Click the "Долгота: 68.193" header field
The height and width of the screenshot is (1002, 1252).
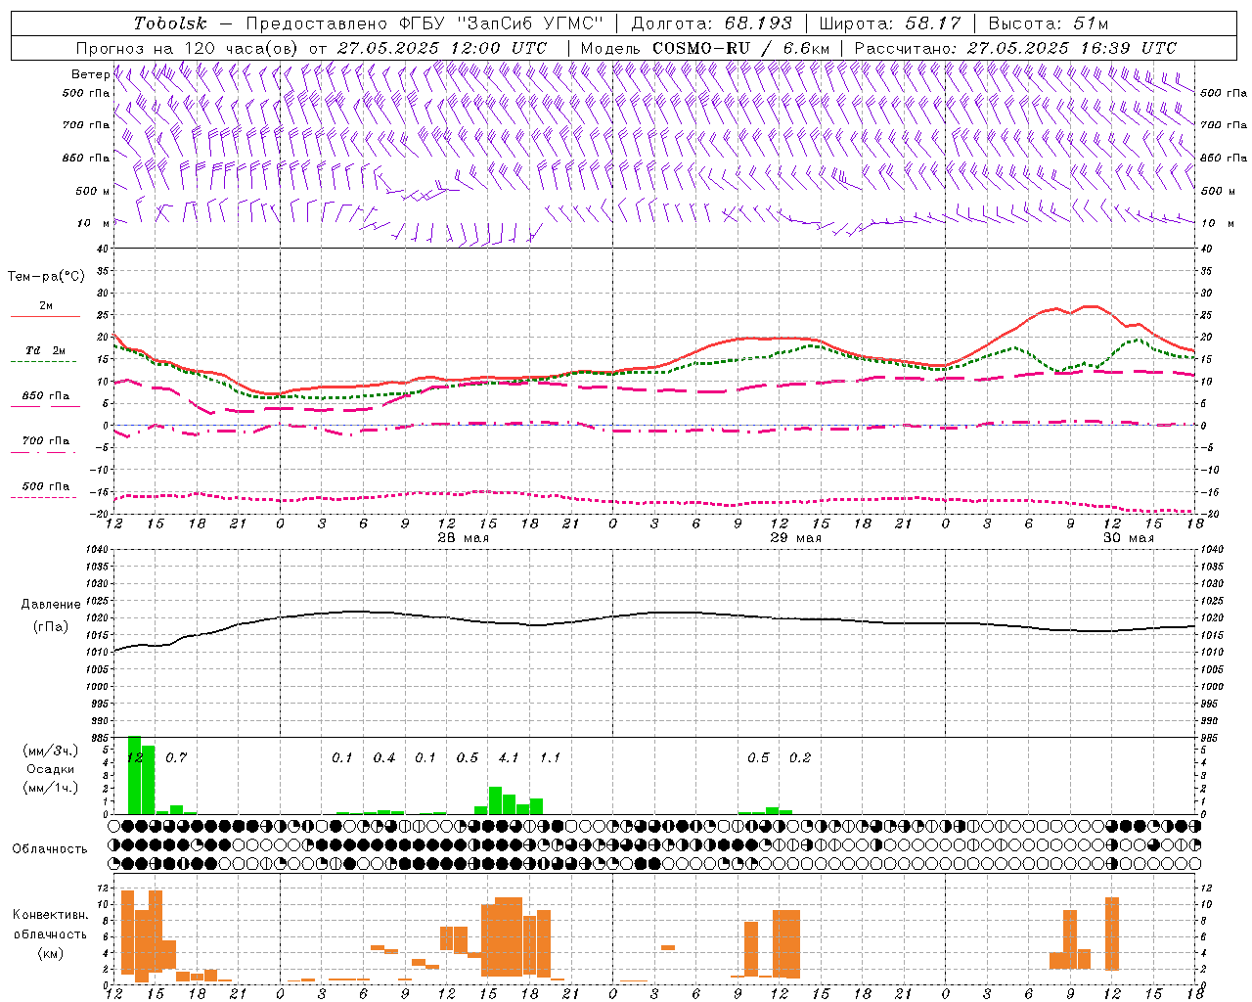pyautogui.click(x=711, y=23)
